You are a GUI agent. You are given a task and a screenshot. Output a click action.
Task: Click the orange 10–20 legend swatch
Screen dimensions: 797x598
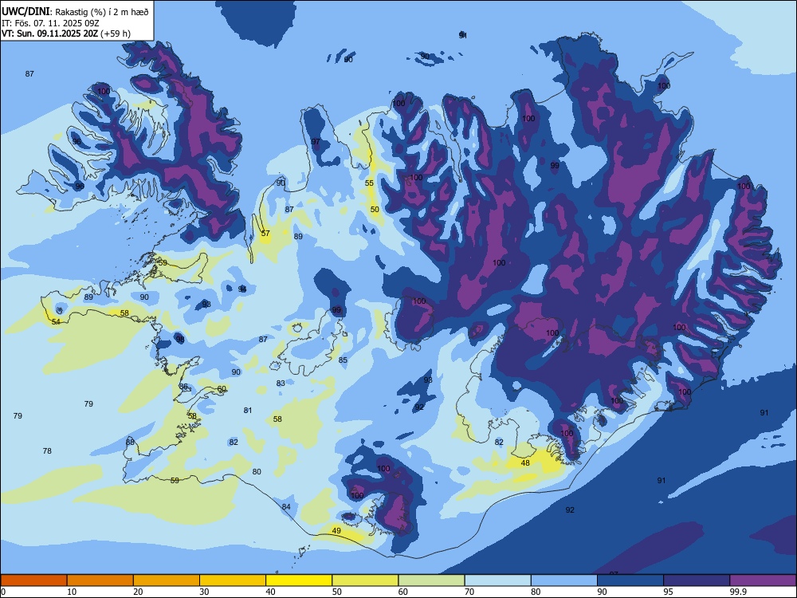[x=100, y=580]
